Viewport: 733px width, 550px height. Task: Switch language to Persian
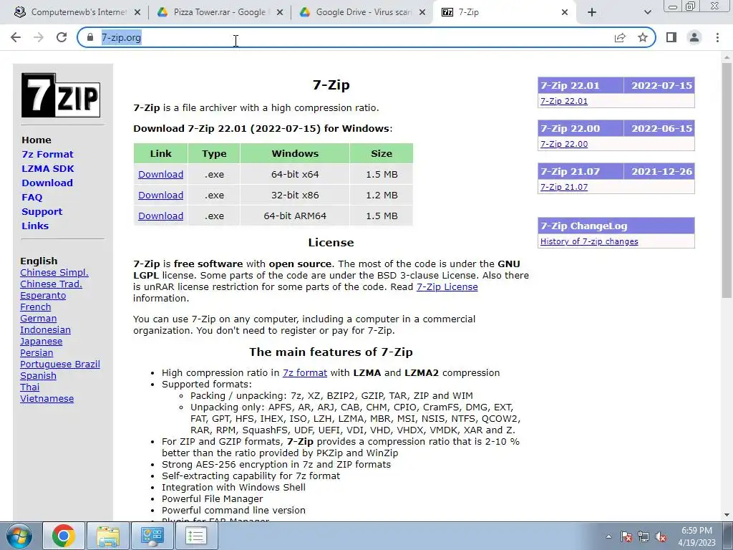click(37, 352)
